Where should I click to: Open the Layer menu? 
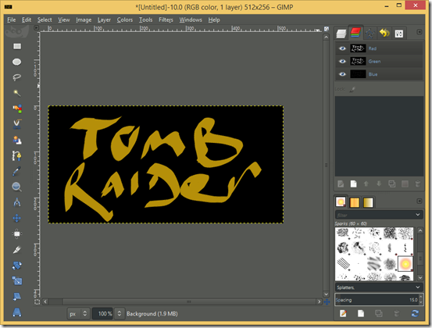(104, 20)
